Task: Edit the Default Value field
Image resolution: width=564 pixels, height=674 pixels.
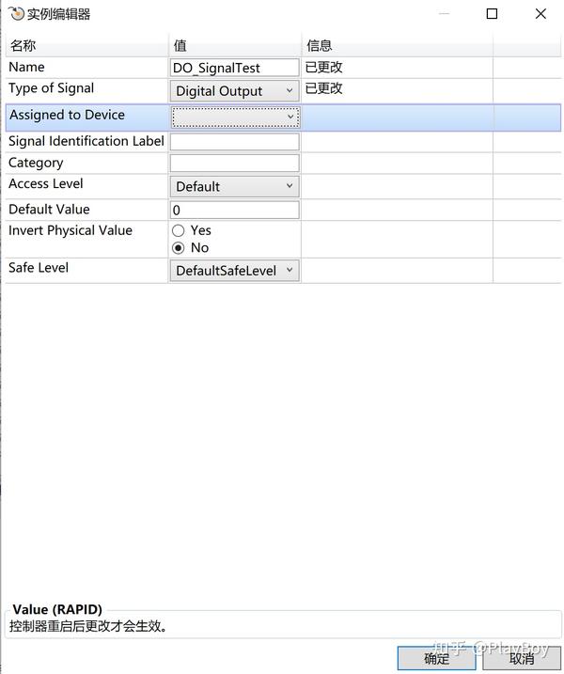Action: coord(235,210)
